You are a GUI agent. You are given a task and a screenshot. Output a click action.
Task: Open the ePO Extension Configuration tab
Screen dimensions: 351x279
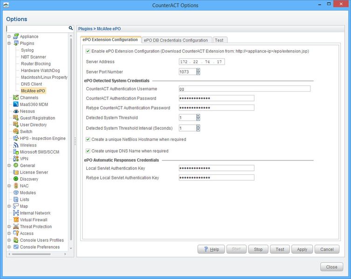110,40
